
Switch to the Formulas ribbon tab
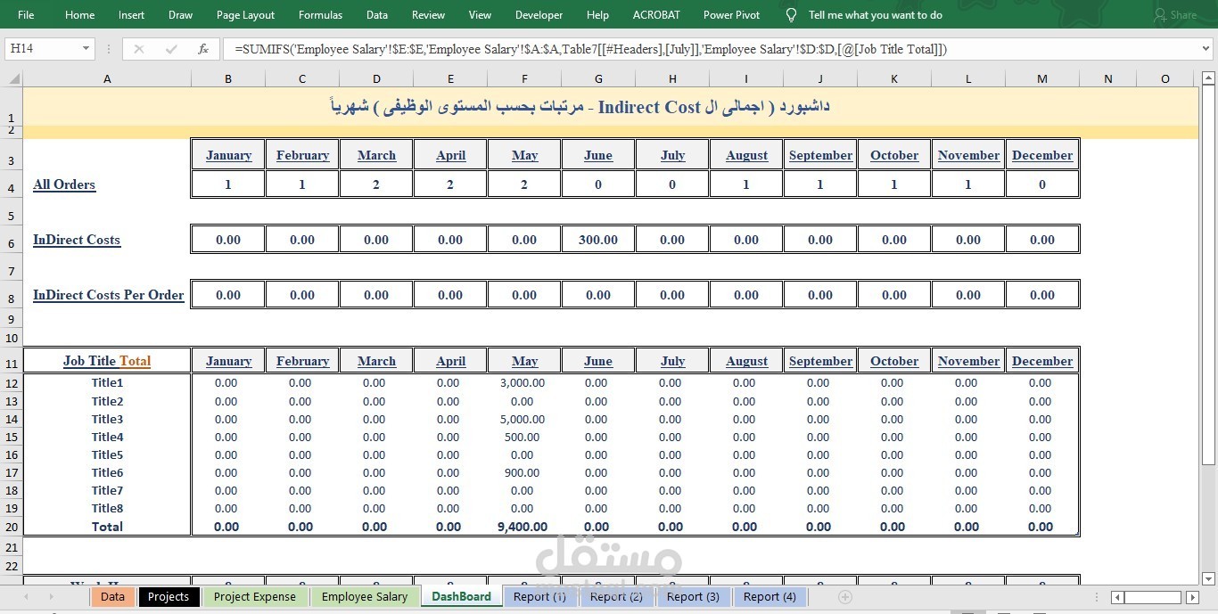click(320, 14)
